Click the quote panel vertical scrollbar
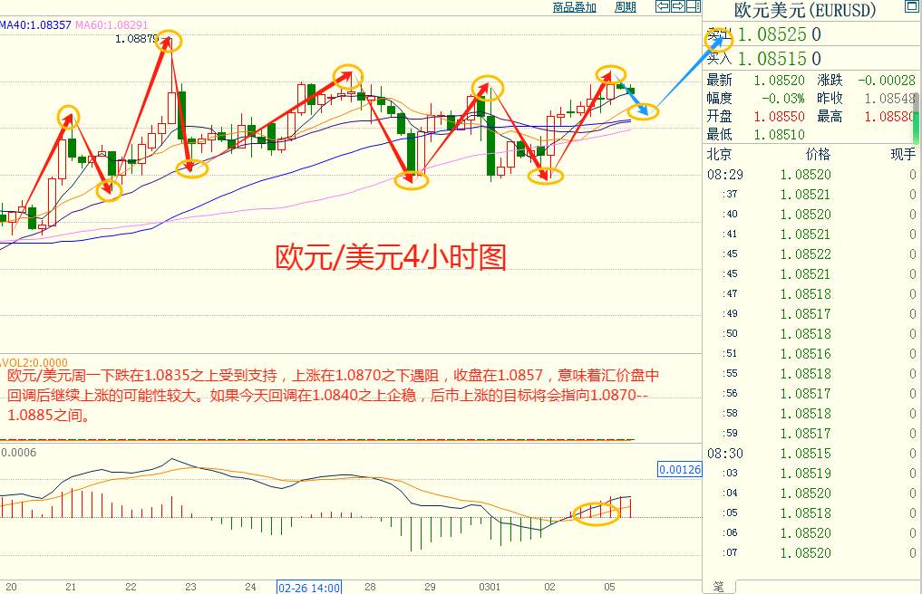922x594 pixels. 916,118
